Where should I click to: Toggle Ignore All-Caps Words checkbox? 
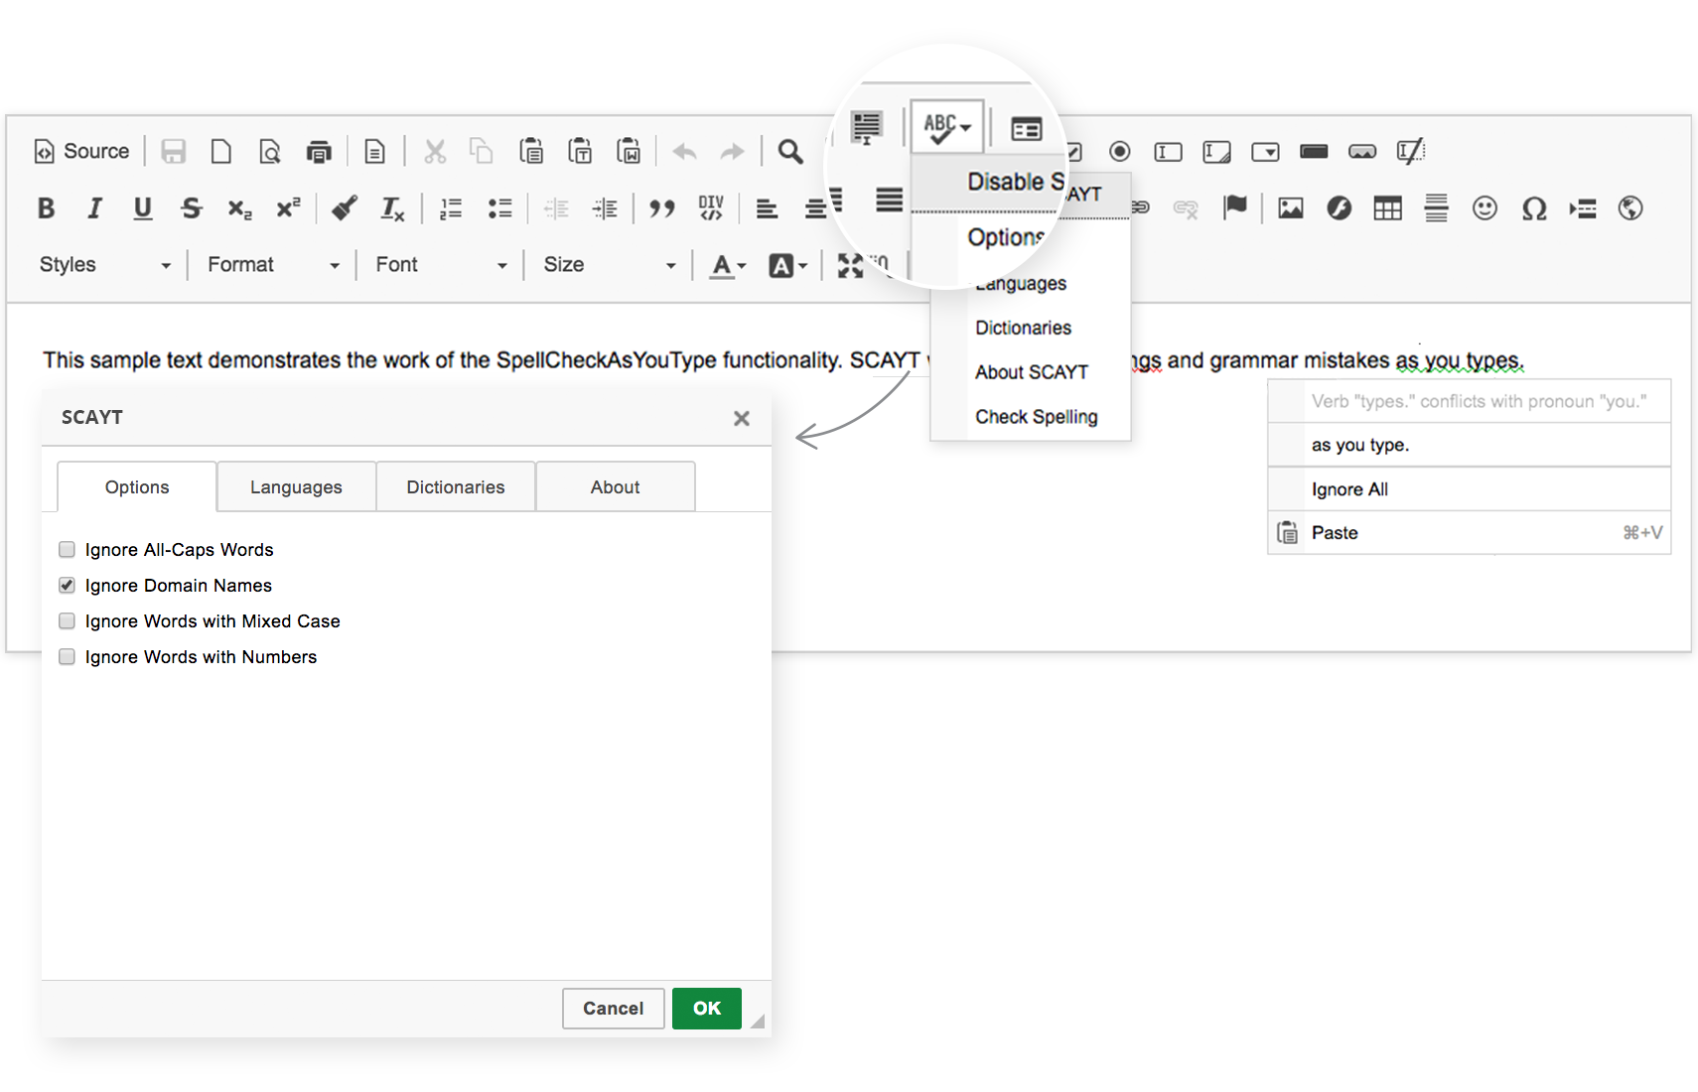tap(67, 549)
